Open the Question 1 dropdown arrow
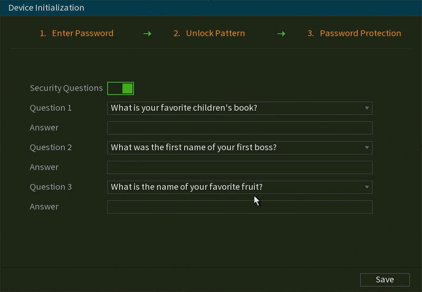Viewport: 422px width, 292px height. 367,108
